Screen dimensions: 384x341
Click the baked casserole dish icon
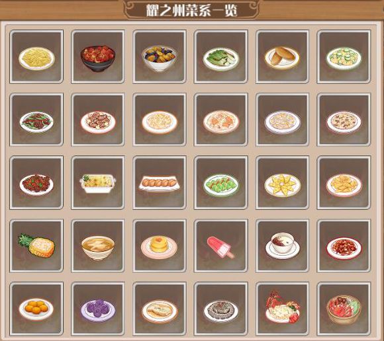(x=98, y=183)
